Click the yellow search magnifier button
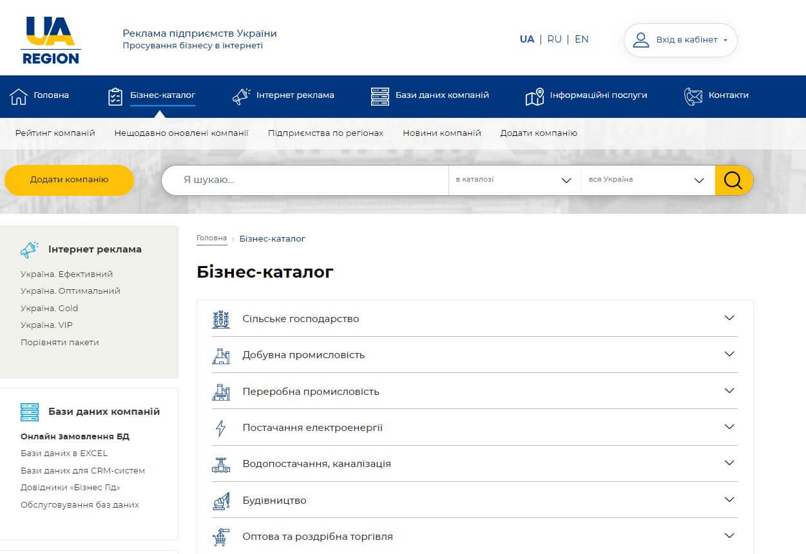This screenshot has height=554, width=806. click(734, 180)
